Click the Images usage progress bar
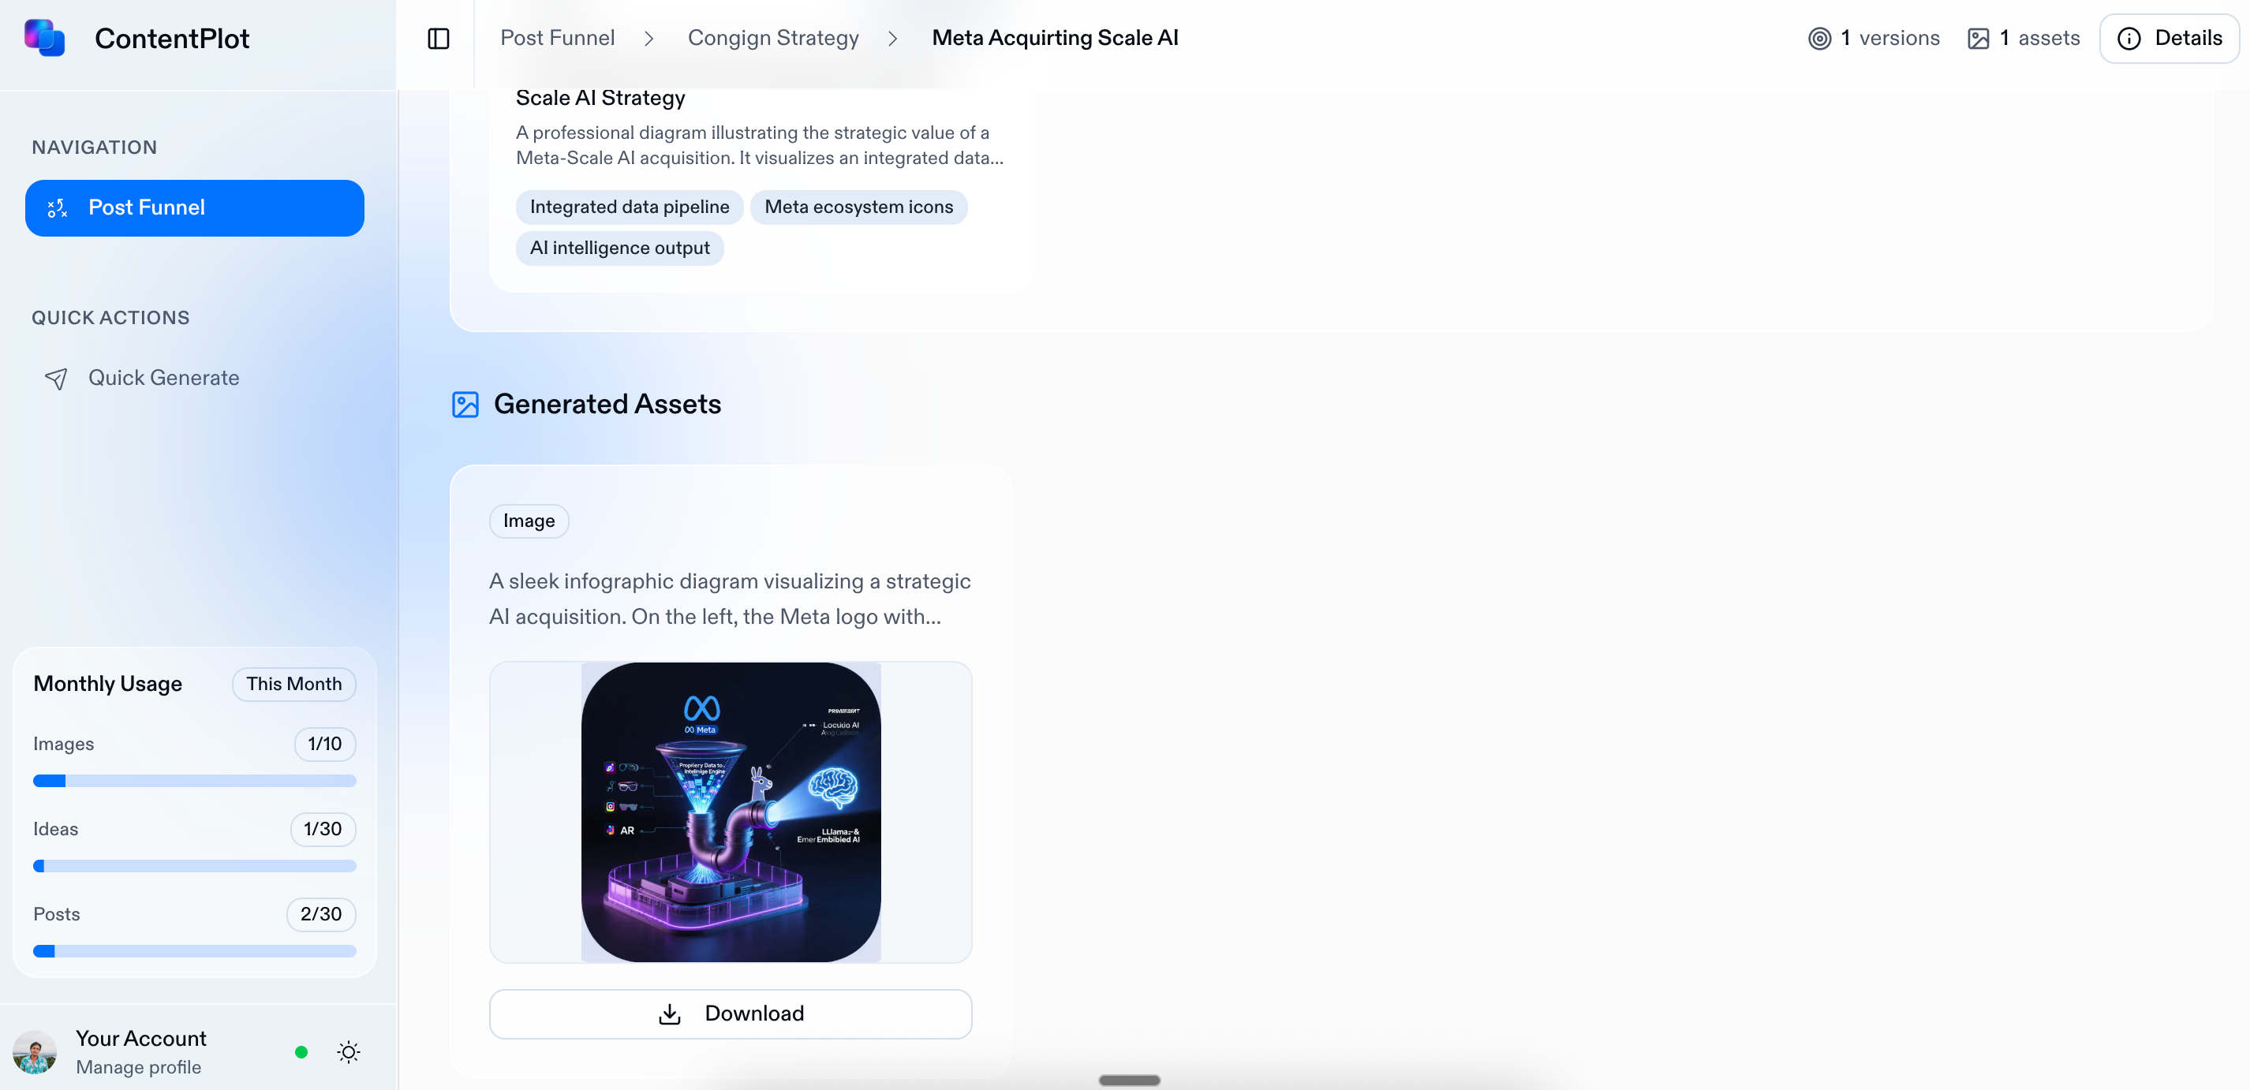This screenshot has width=2250, height=1090. [x=195, y=781]
